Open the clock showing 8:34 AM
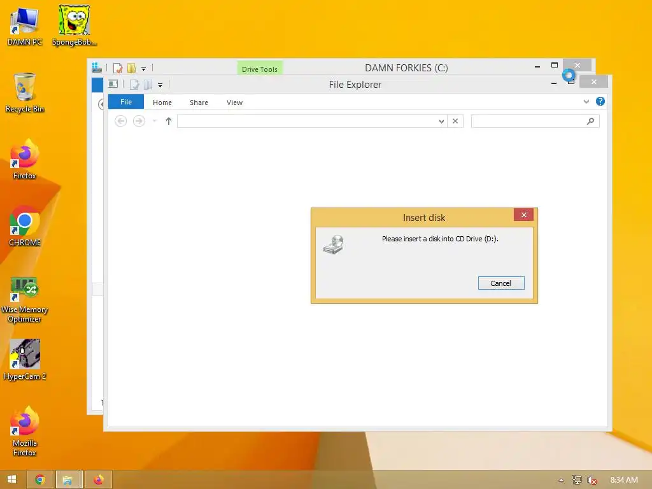The height and width of the screenshot is (489, 652). pyautogui.click(x=624, y=480)
